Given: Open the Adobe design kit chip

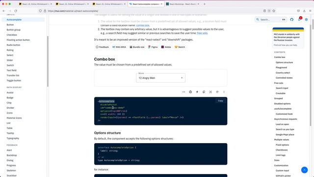Looking at the screenshot, I should (166, 47).
